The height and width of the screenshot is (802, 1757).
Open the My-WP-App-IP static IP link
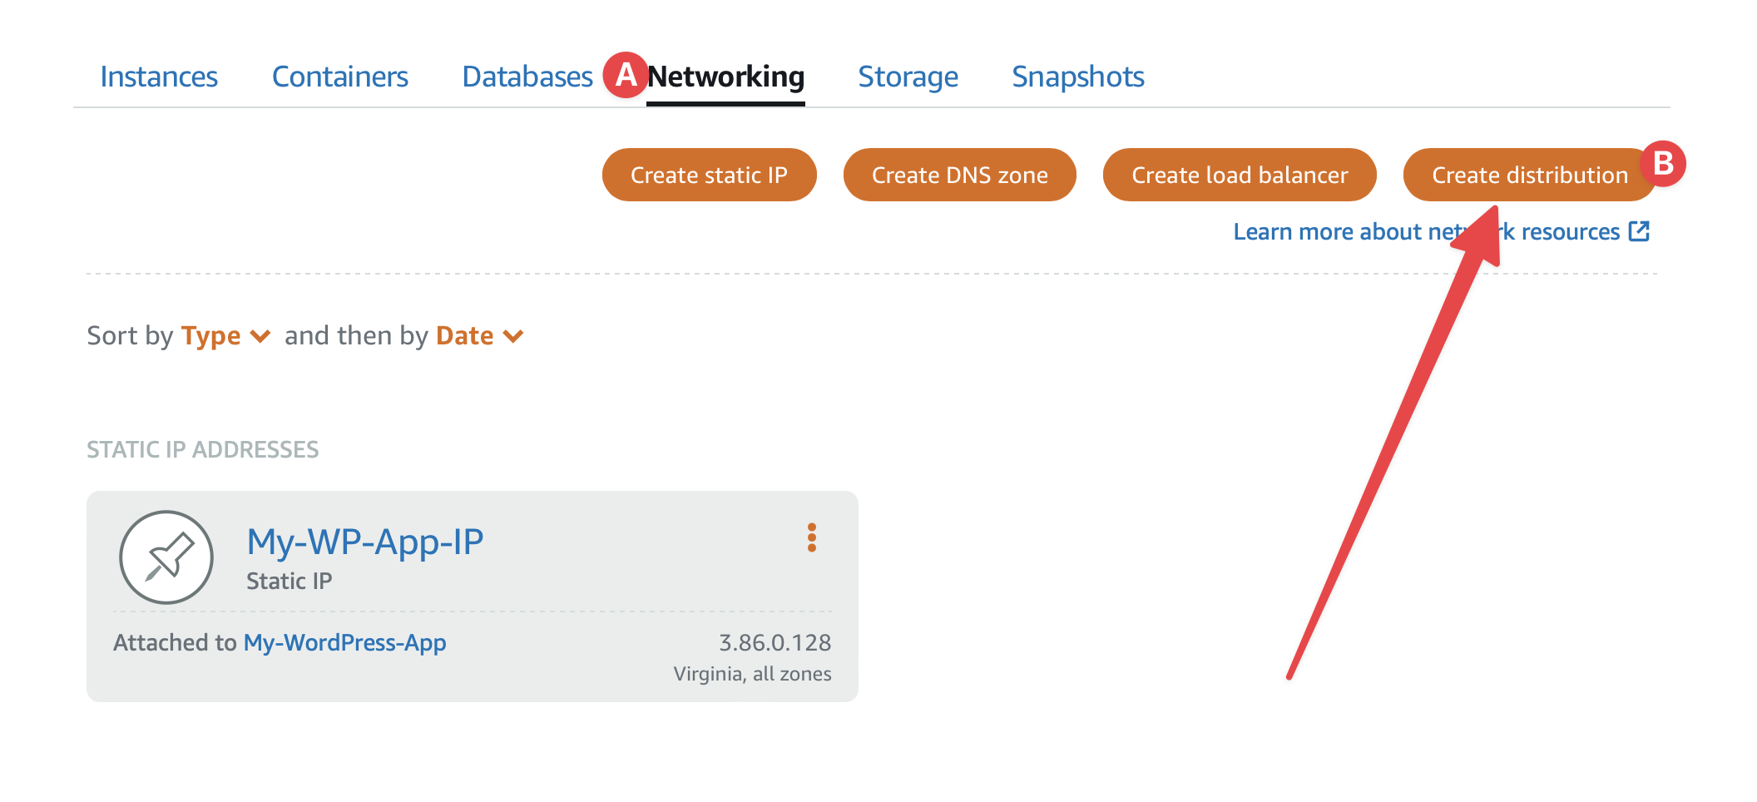pyautogui.click(x=365, y=542)
